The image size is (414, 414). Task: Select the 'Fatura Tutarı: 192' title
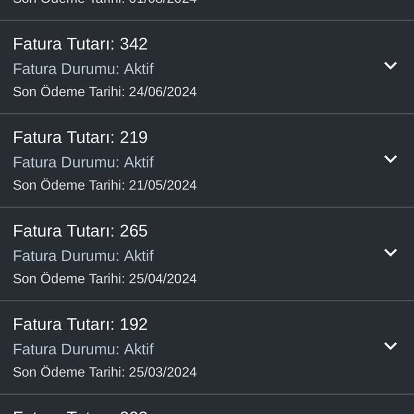pyautogui.click(x=80, y=324)
